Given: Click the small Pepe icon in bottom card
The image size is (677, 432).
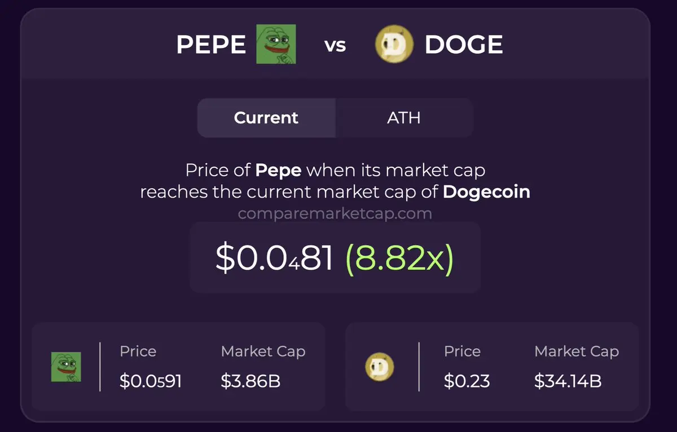Looking at the screenshot, I should tap(66, 367).
